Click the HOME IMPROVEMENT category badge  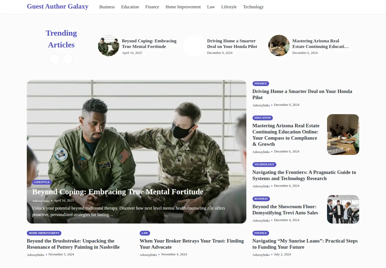coord(44,233)
